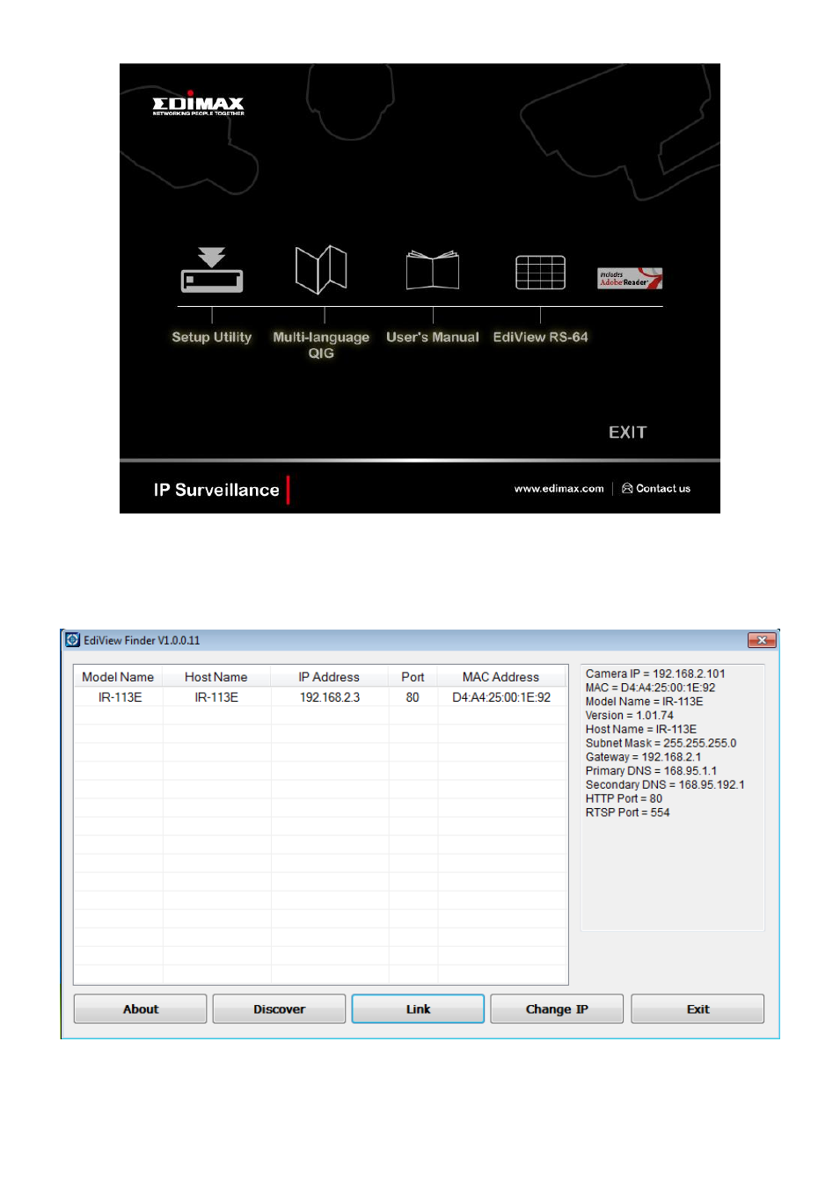This screenshot has width=840, height=1187.
Task: Click the Camera IP = 192.168.2.101 line
Action: coord(655,674)
